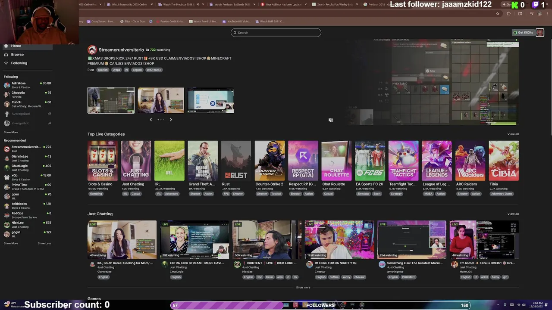Expand Recommended list with Show More

coord(11,243)
